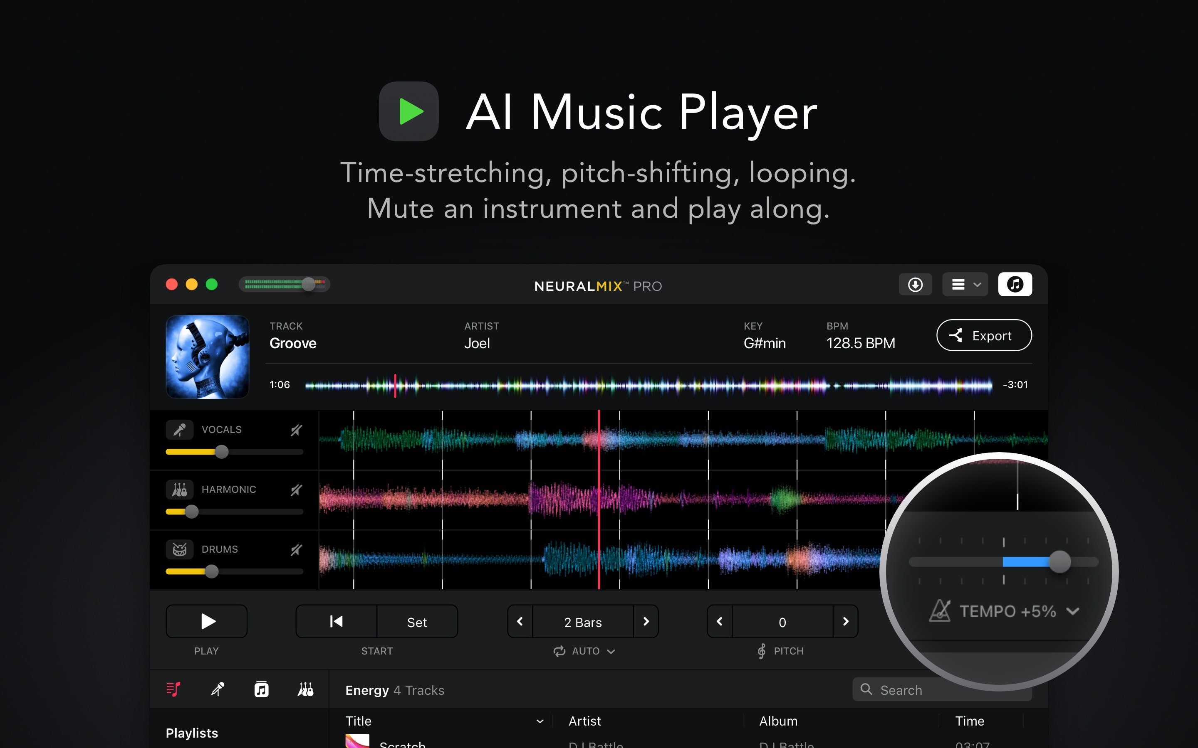This screenshot has width=1198, height=748.
Task: Decrease loop length with left arrow
Action: tap(520, 621)
